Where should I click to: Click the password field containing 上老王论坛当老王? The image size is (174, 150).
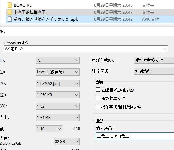click(x=135, y=136)
